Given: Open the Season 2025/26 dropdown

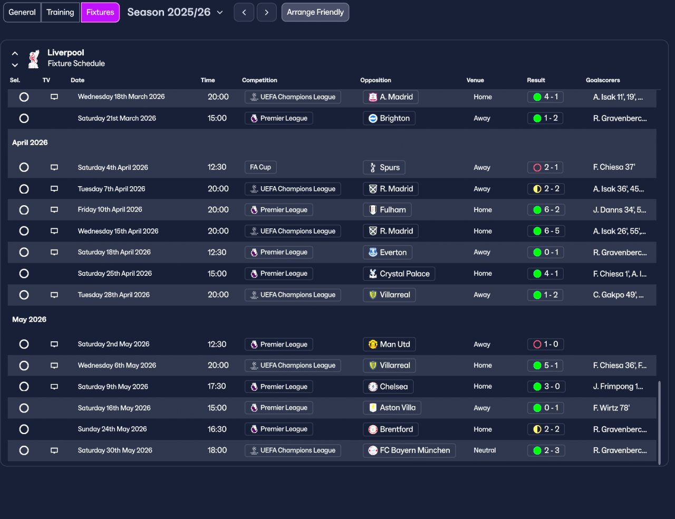Looking at the screenshot, I should [175, 12].
